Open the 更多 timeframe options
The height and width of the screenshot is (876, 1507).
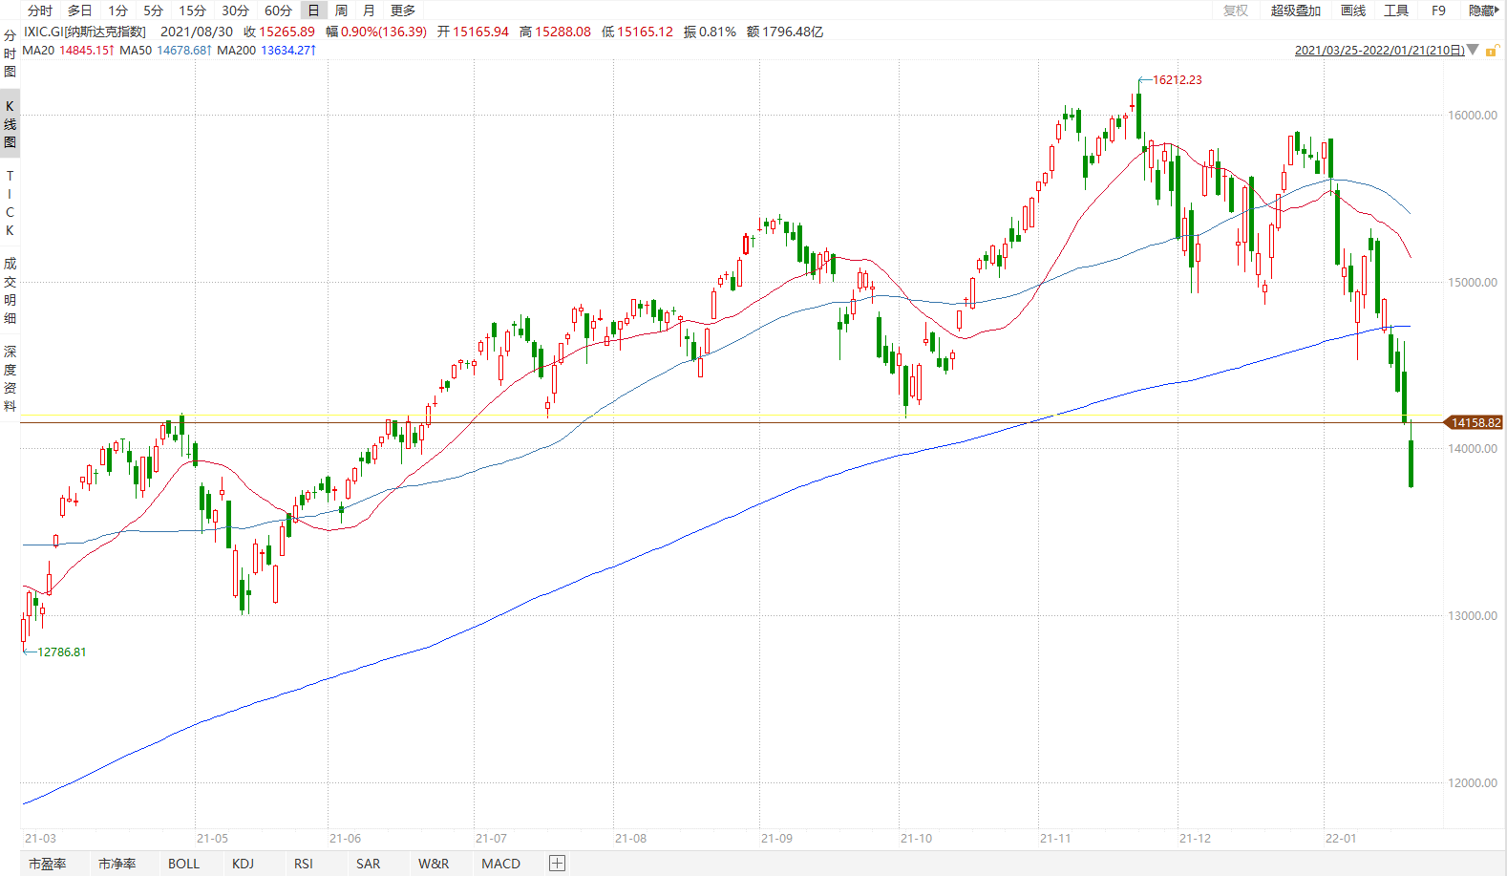tap(403, 11)
